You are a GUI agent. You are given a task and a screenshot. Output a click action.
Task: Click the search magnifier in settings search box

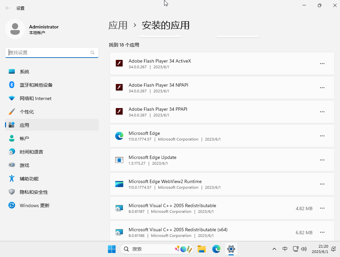(92, 53)
